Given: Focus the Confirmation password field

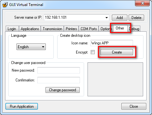Looking at the screenshot, I should [x=58, y=80].
